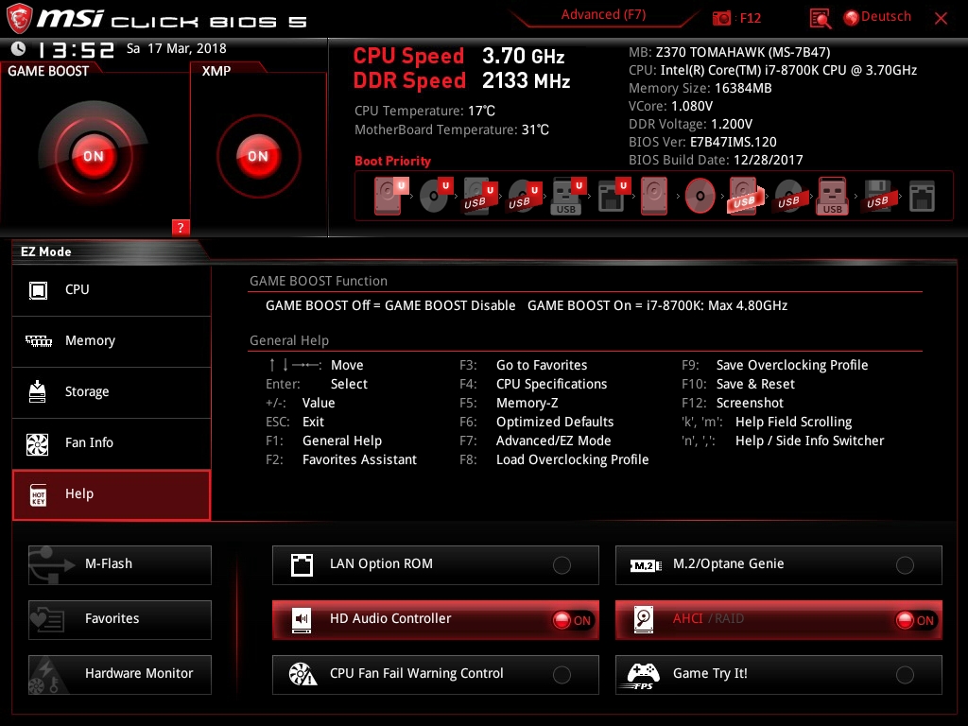Click the VCore 1.080V reading
The width and height of the screenshot is (968, 726).
click(x=670, y=106)
